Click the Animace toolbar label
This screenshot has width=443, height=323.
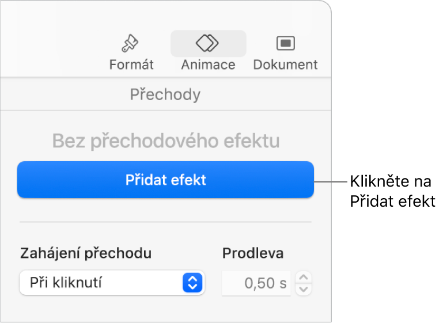[208, 64]
